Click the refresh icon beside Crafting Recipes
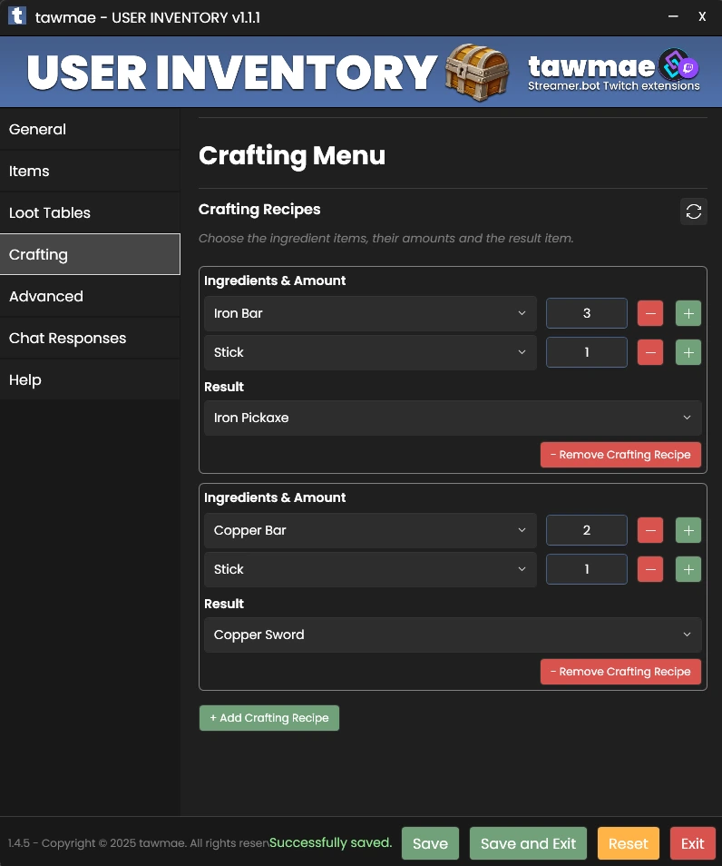722x866 pixels. pyautogui.click(x=694, y=212)
